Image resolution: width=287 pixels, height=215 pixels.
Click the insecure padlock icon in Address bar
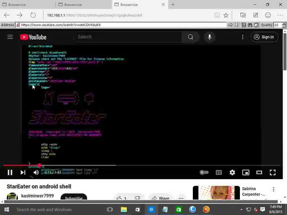tap(18, 25)
